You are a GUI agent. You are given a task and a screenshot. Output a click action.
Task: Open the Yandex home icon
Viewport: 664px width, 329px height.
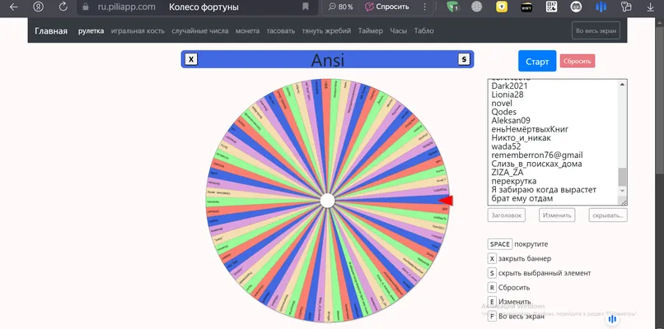click(39, 7)
